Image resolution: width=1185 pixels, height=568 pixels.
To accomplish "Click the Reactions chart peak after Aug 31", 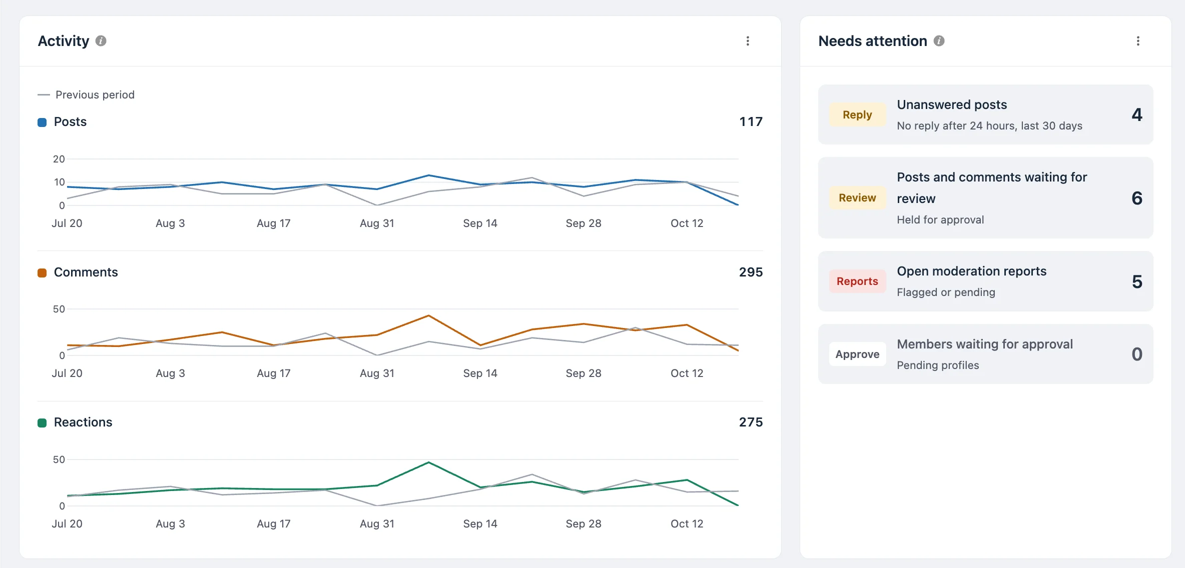I will pyautogui.click(x=429, y=463).
